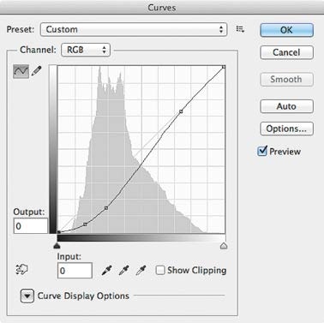Click the gray point eyedropper
Viewport: 324px width, 323px height.
pos(123,270)
